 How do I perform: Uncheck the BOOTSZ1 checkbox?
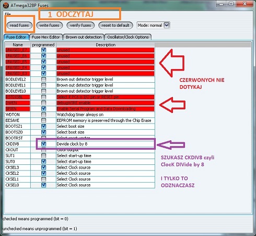[x=43, y=126]
